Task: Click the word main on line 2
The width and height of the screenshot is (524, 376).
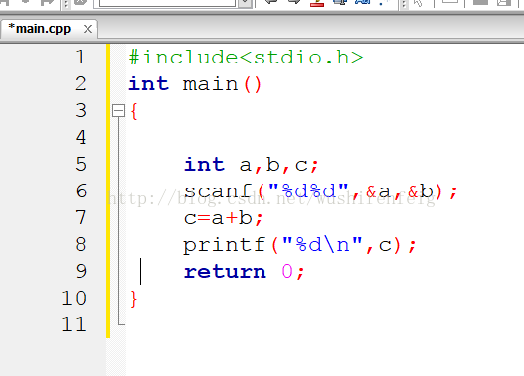Action: tap(210, 84)
